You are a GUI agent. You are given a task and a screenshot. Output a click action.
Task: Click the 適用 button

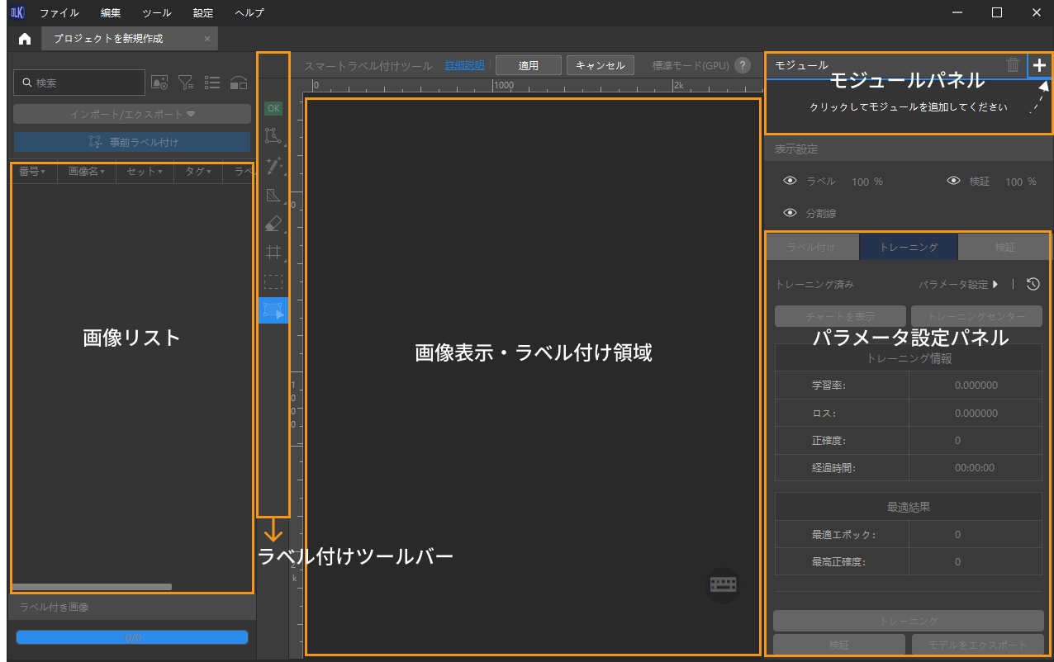(x=528, y=65)
